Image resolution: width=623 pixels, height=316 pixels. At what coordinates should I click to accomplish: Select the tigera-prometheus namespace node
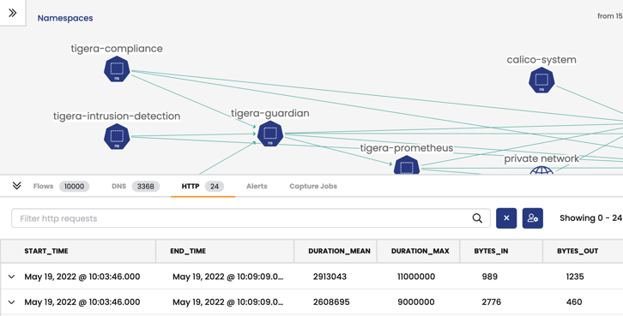407,165
